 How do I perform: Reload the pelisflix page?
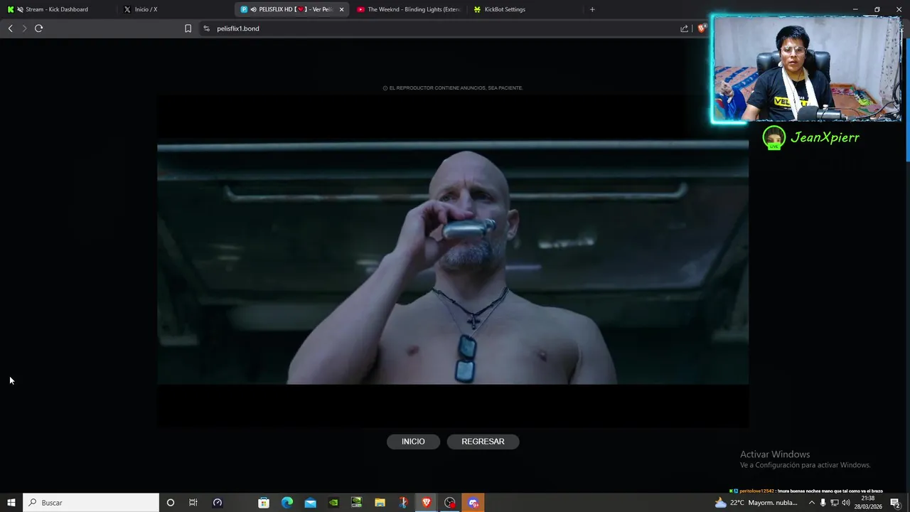click(38, 28)
